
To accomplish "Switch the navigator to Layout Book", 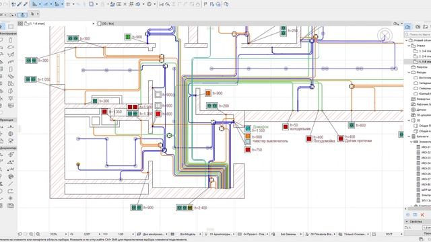I will click(x=426, y=27).
